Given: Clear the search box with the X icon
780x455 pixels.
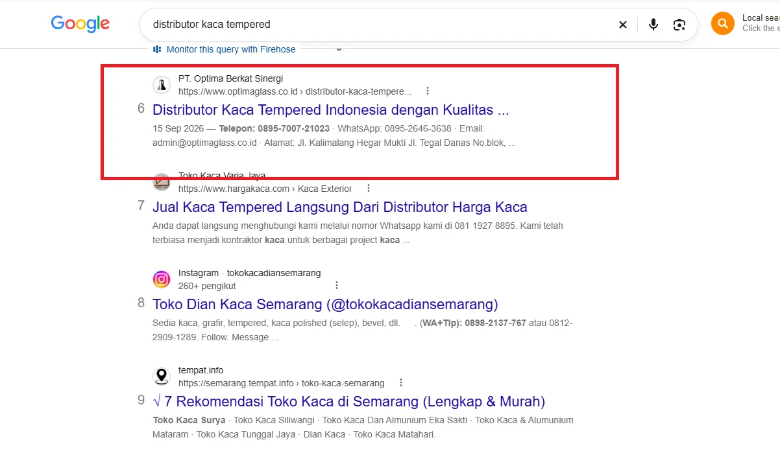Looking at the screenshot, I should tap(623, 25).
